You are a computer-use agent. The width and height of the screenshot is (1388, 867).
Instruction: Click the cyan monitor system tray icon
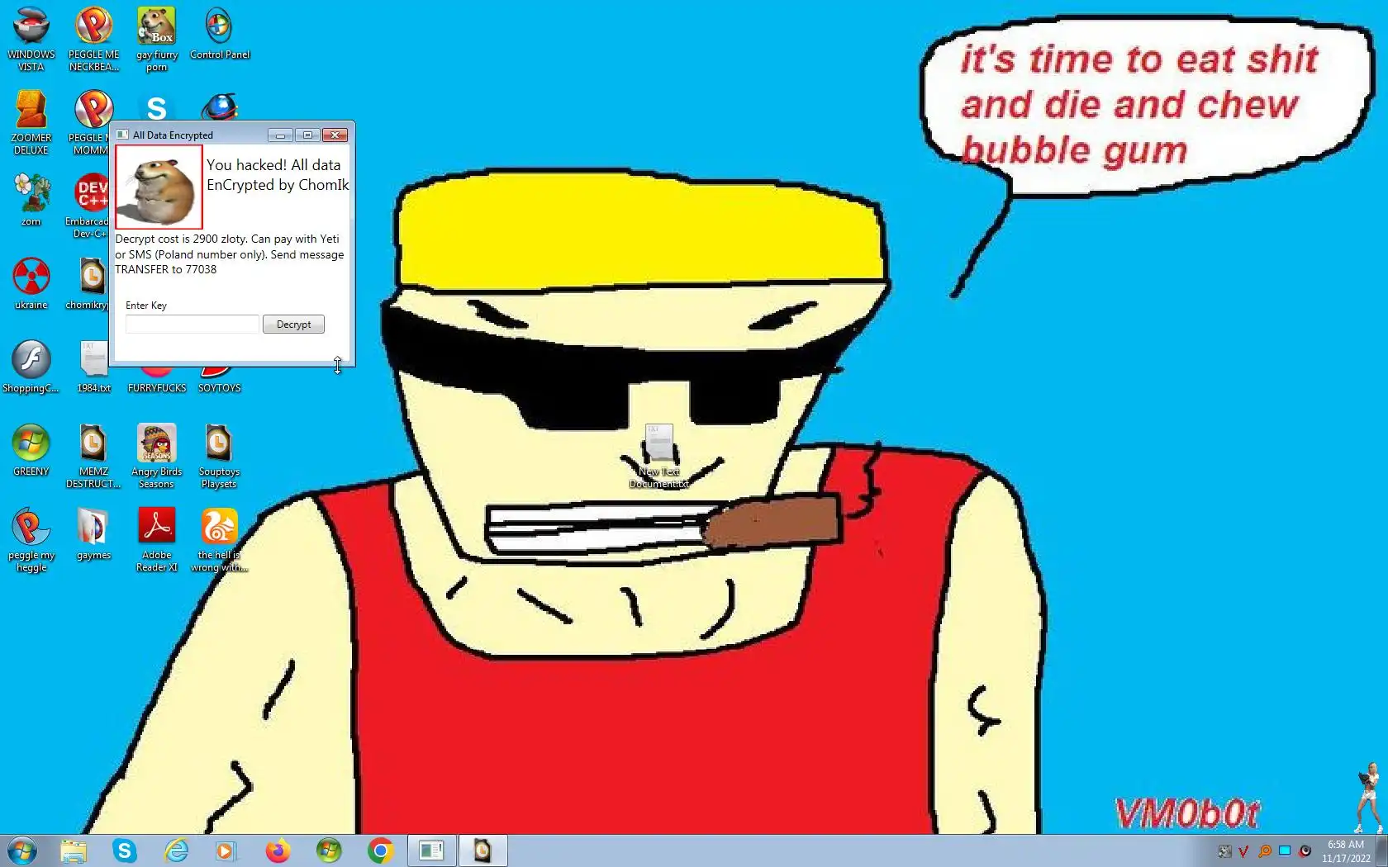(1285, 850)
